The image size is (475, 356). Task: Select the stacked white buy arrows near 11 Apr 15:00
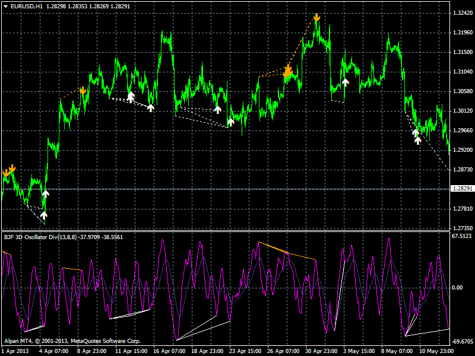pyautogui.click(x=131, y=97)
